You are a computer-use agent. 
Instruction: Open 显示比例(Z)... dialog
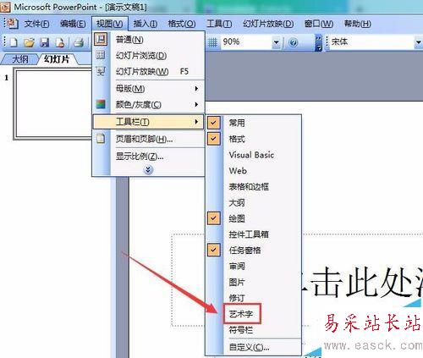pyautogui.click(x=148, y=156)
